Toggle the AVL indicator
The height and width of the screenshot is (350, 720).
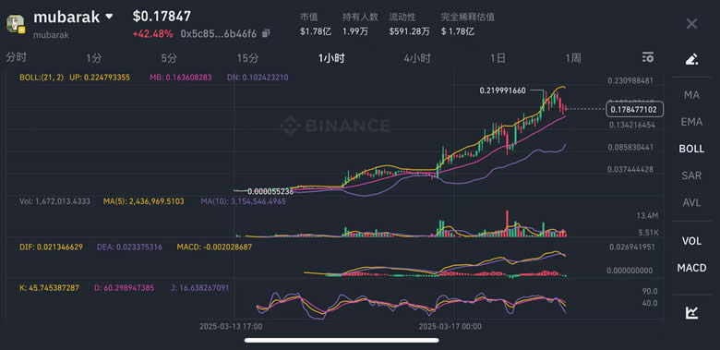click(x=691, y=202)
